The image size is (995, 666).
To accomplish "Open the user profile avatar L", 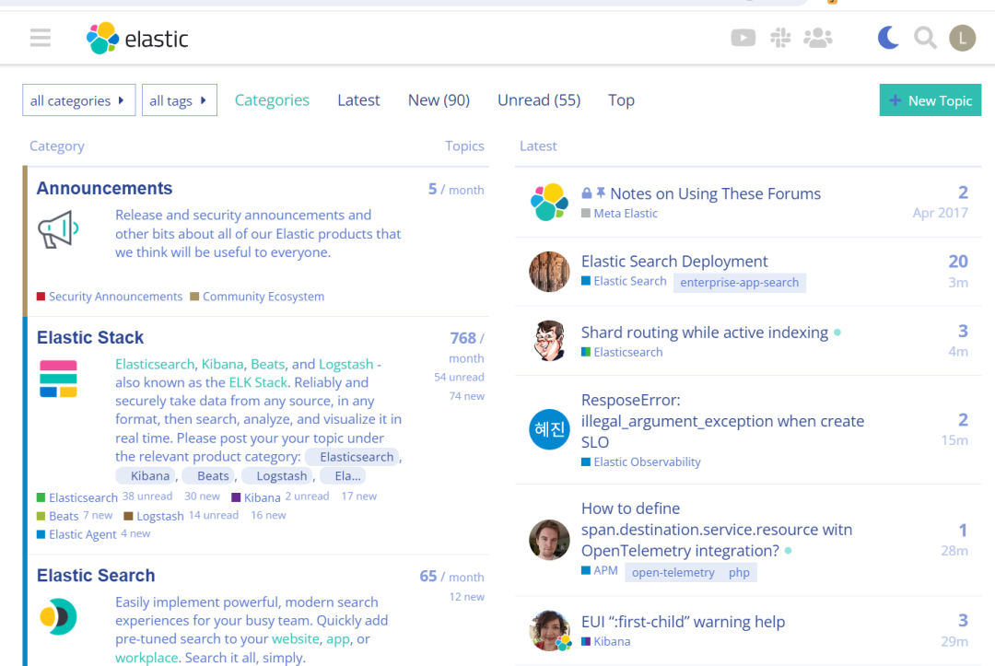I will pyautogui.click(x=962, y=38).
